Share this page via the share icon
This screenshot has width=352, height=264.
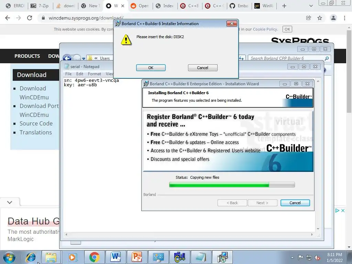click(309, 18)
